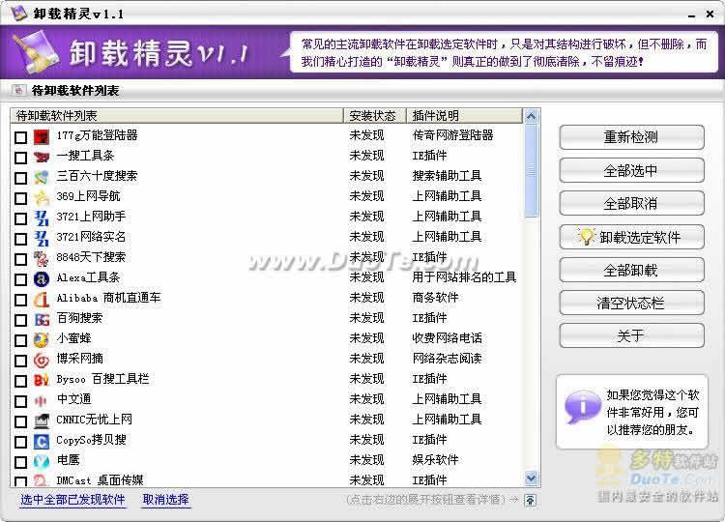Sort by 安装状态 column header
This screenshot has width=725, height=522.
(x=374, y=116)
